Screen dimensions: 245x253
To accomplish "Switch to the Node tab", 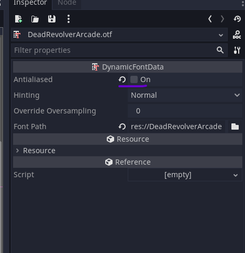I will (x=67, y=3).
